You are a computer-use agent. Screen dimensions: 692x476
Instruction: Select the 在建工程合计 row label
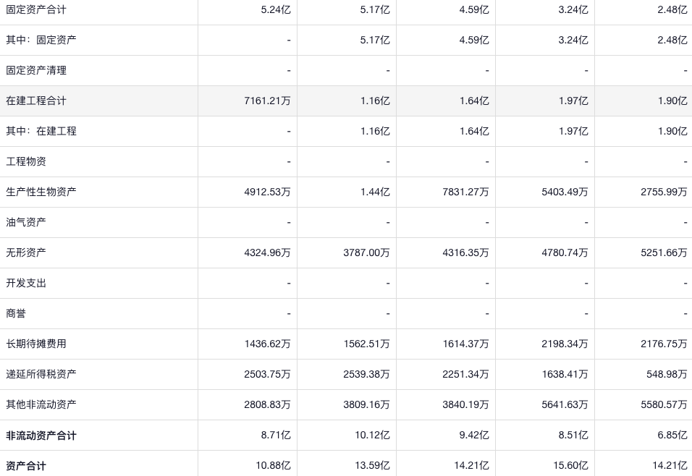(x=36, y=101)
